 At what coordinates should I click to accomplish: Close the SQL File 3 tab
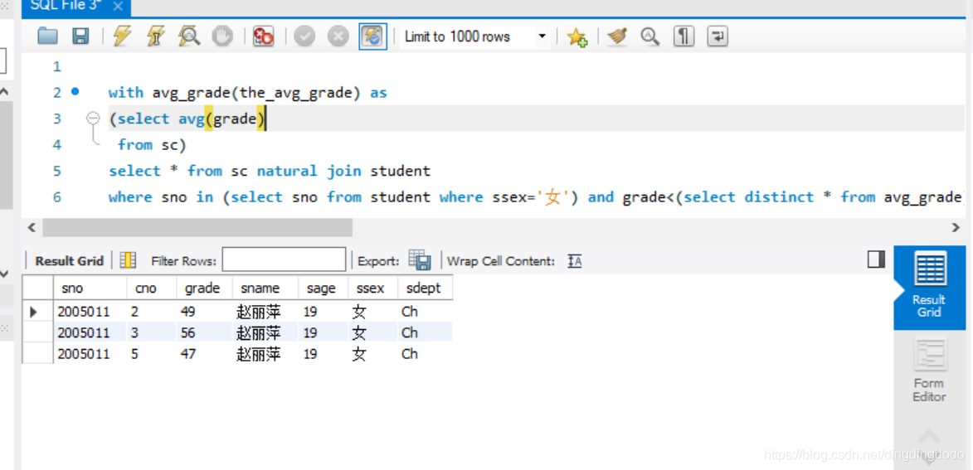pyautogui.click(x=119, y=7)
